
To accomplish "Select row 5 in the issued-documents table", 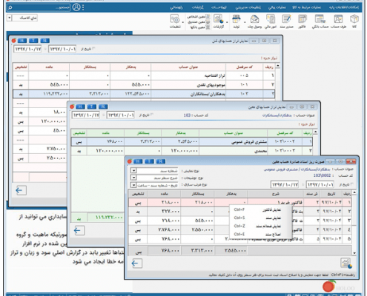I will click(240, 239).
